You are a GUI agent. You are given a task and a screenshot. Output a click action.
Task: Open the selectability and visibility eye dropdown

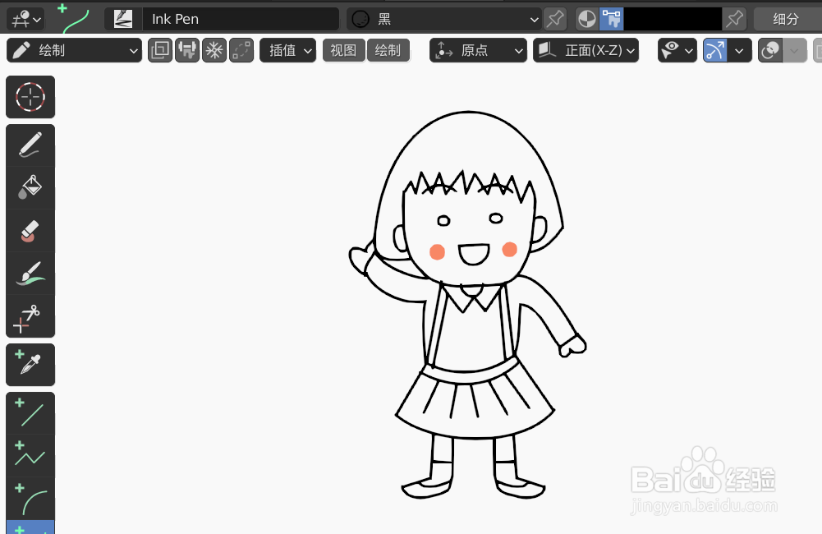click(x=677, y=50)
